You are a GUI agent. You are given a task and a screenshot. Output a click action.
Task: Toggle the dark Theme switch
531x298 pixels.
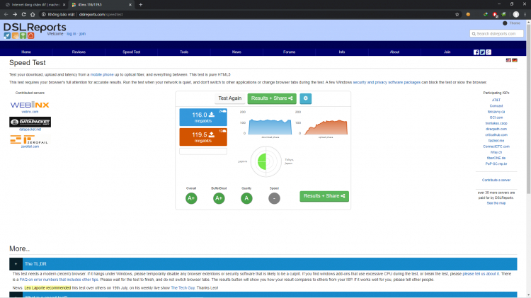[505, 23]
